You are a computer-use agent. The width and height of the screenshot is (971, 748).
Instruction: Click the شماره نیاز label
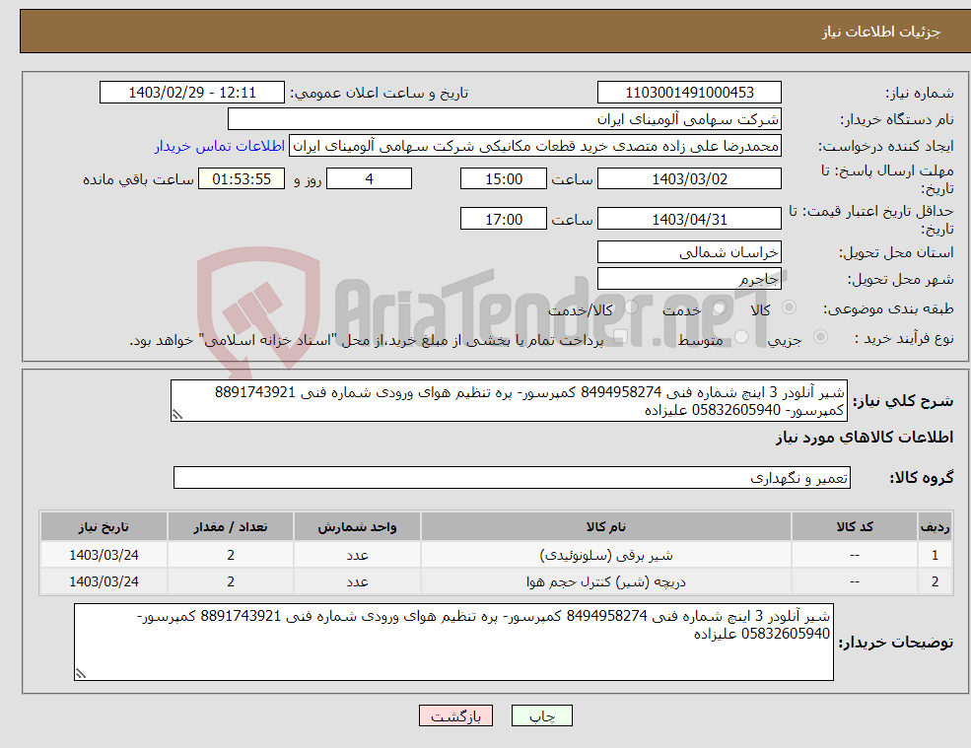pos(919,93)
